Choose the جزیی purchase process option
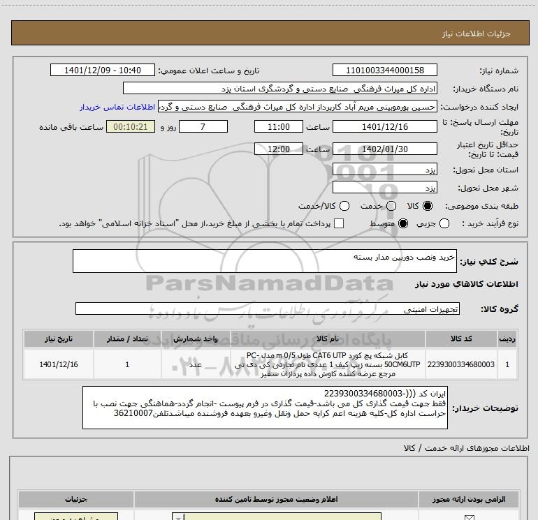The image size is (538, 520). pos(444,223)
